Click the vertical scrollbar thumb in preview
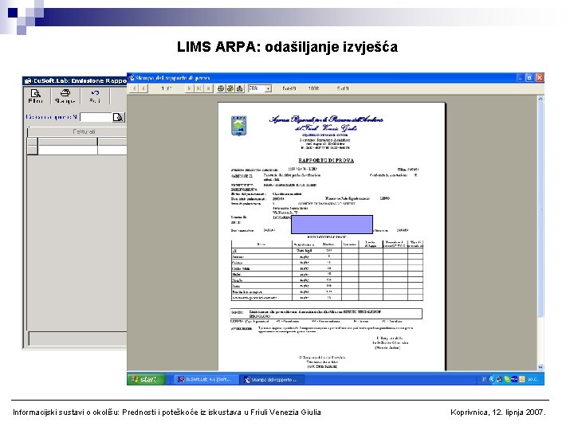 click(x=541, y=210)
